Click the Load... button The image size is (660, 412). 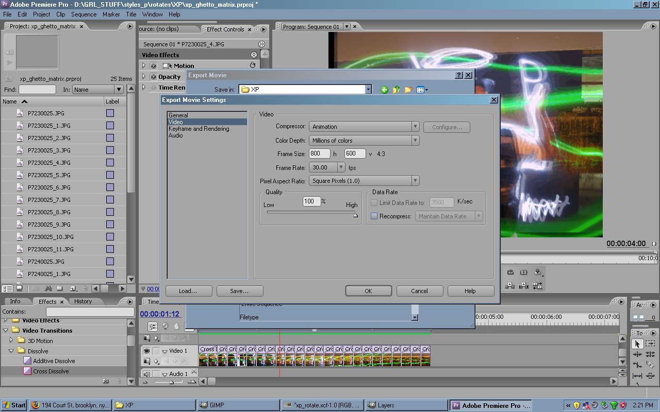coord(188,291)
